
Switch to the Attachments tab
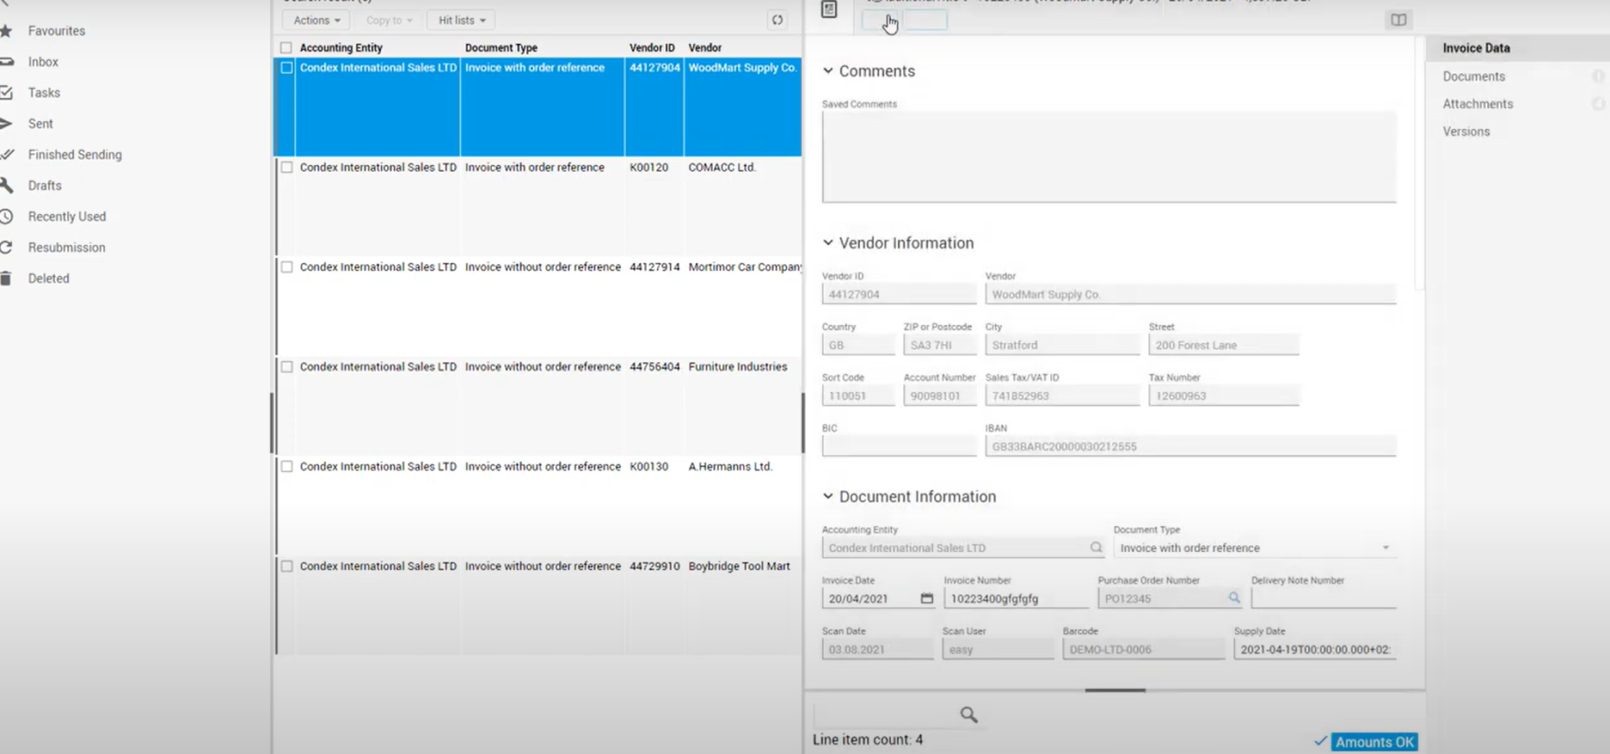pyautogui.click(x=1478, y=104)
